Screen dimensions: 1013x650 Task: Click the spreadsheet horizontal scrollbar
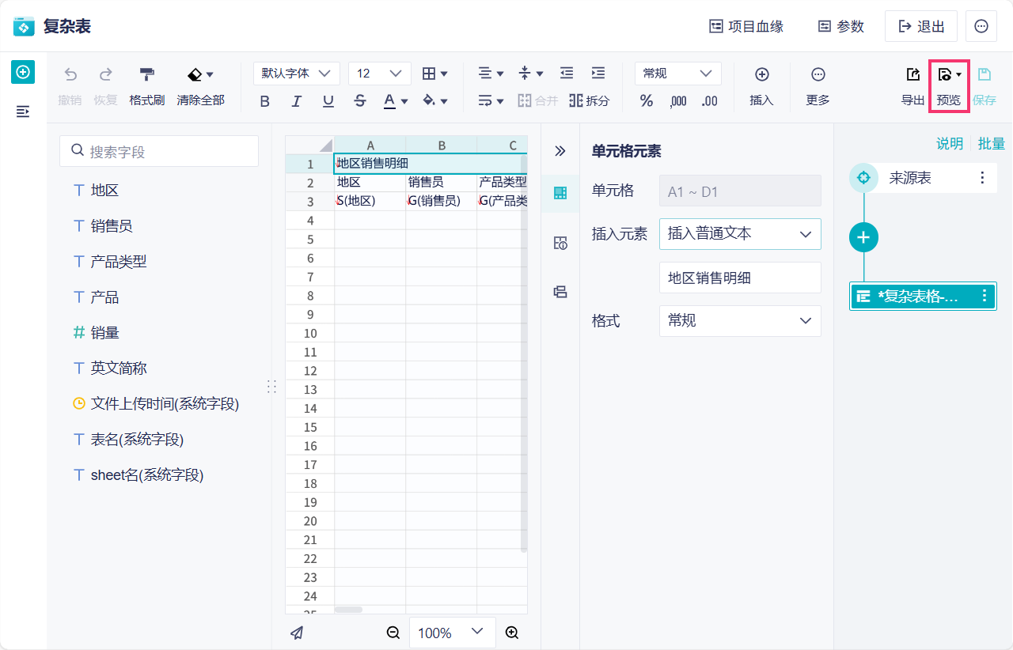click(348, 610)
